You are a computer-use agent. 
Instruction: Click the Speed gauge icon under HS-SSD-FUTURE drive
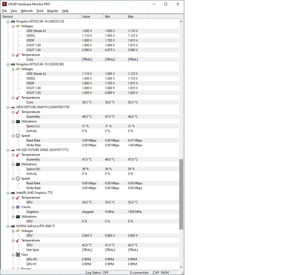click(x=18, y=179)
